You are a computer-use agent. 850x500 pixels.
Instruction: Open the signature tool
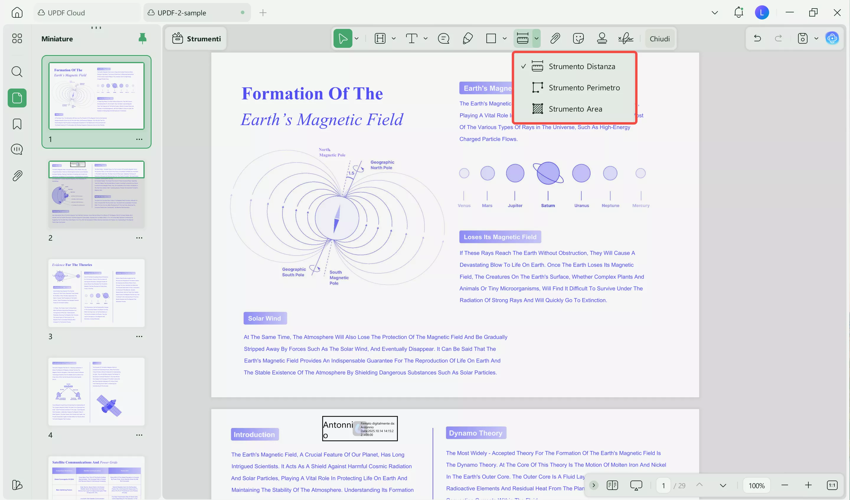pos(626,38)
